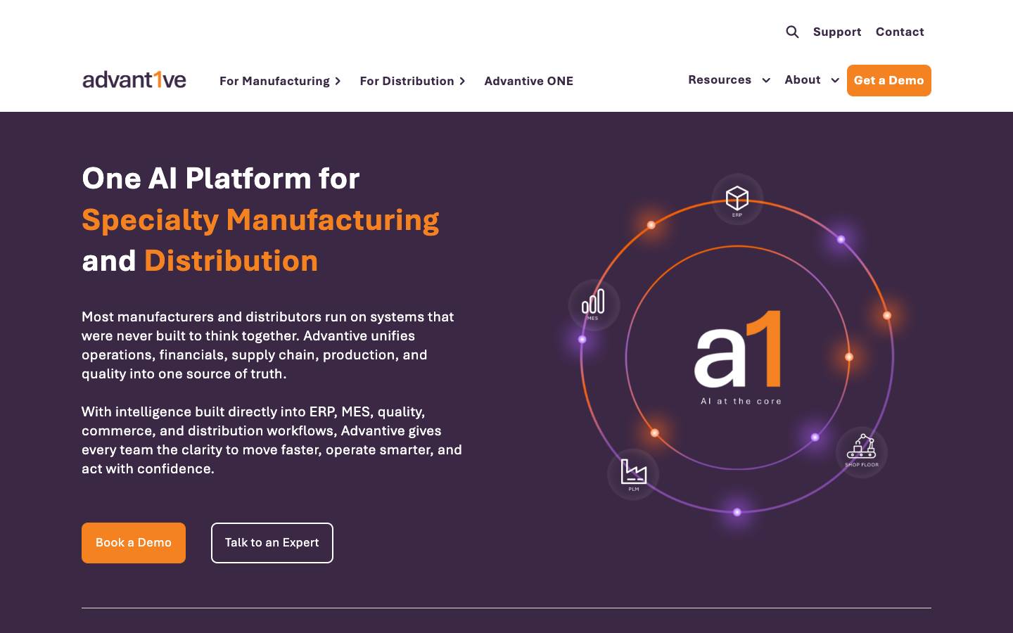Open the Resources menu

tap(720, 79)
